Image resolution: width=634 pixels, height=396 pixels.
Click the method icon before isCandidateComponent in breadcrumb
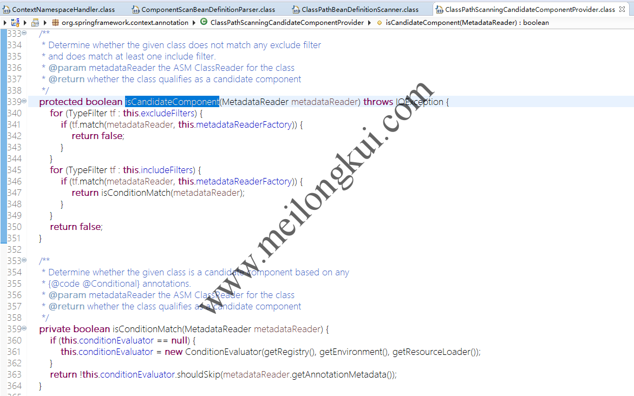point(379,23)
